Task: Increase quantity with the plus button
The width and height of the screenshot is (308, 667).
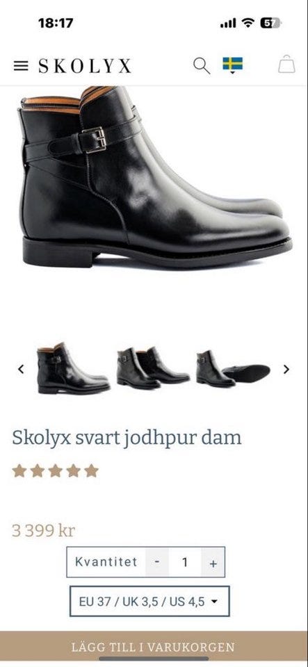Action: (x=213, y=562)
